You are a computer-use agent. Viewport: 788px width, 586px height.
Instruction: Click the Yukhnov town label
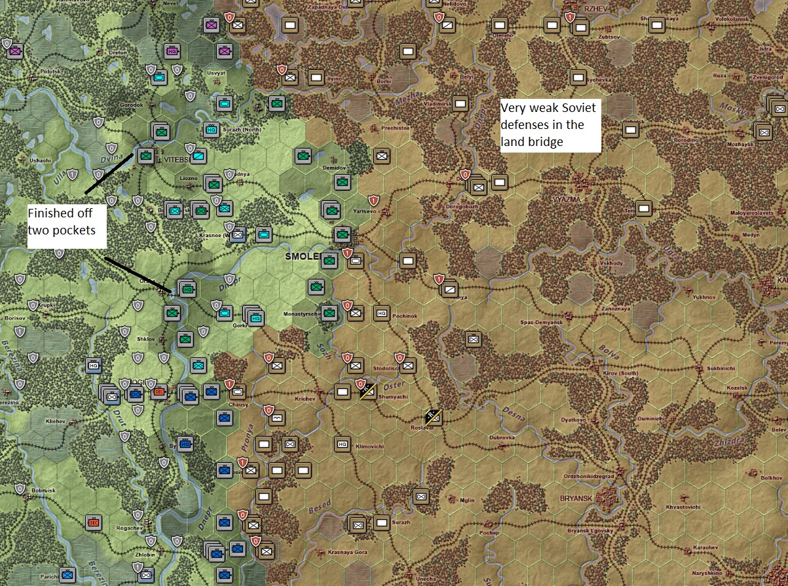[703, 297]
